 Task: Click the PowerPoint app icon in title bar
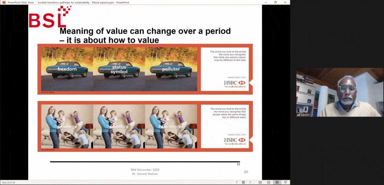[3, 2]
